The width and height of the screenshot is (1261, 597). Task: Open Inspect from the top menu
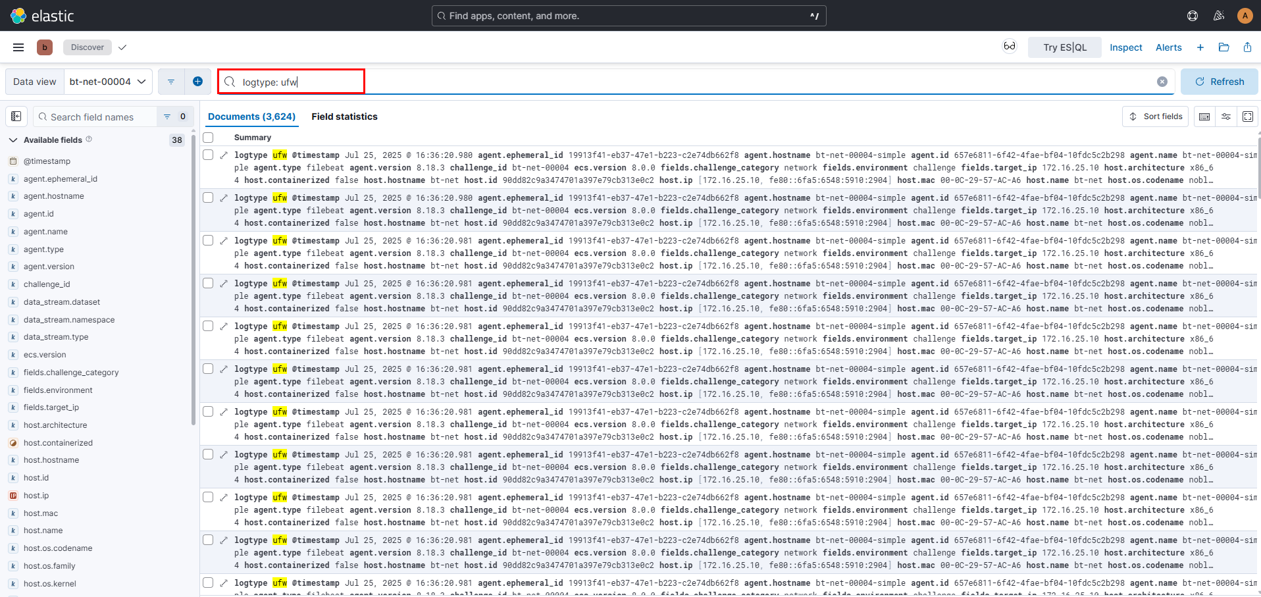coord(1126,47)
